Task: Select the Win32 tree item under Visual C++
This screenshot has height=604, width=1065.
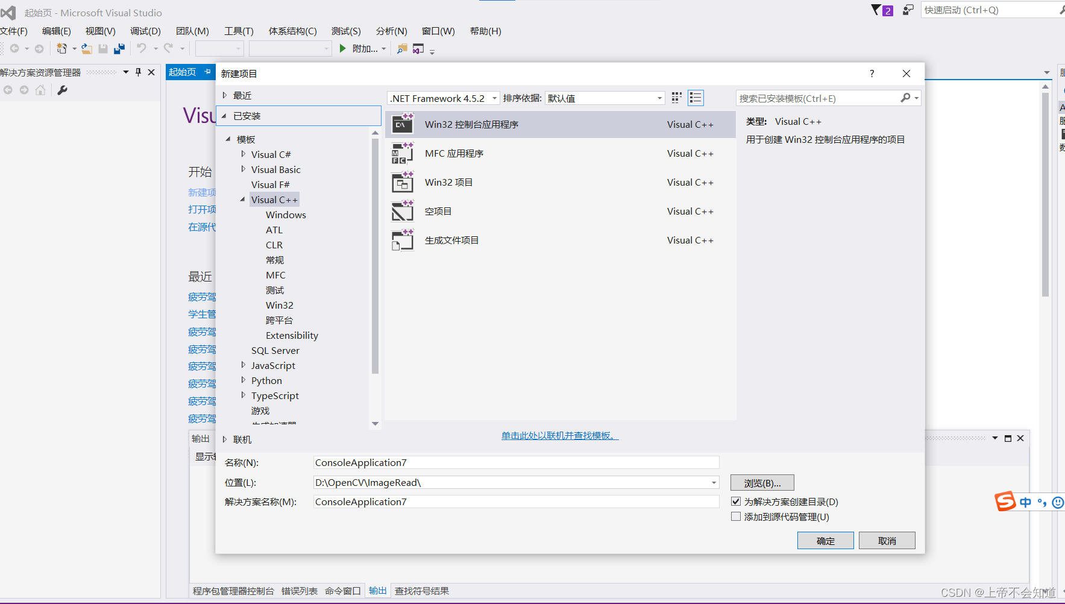Action: point(280,305)
